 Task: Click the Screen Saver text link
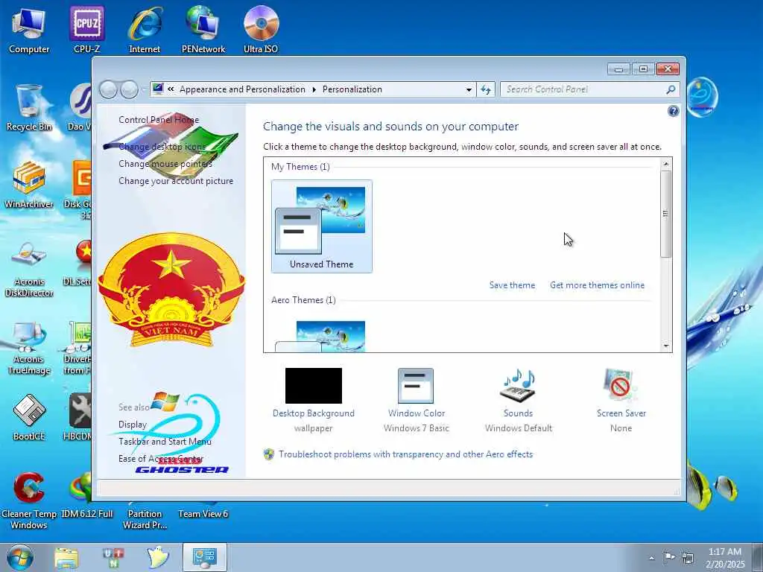(621, 413)
